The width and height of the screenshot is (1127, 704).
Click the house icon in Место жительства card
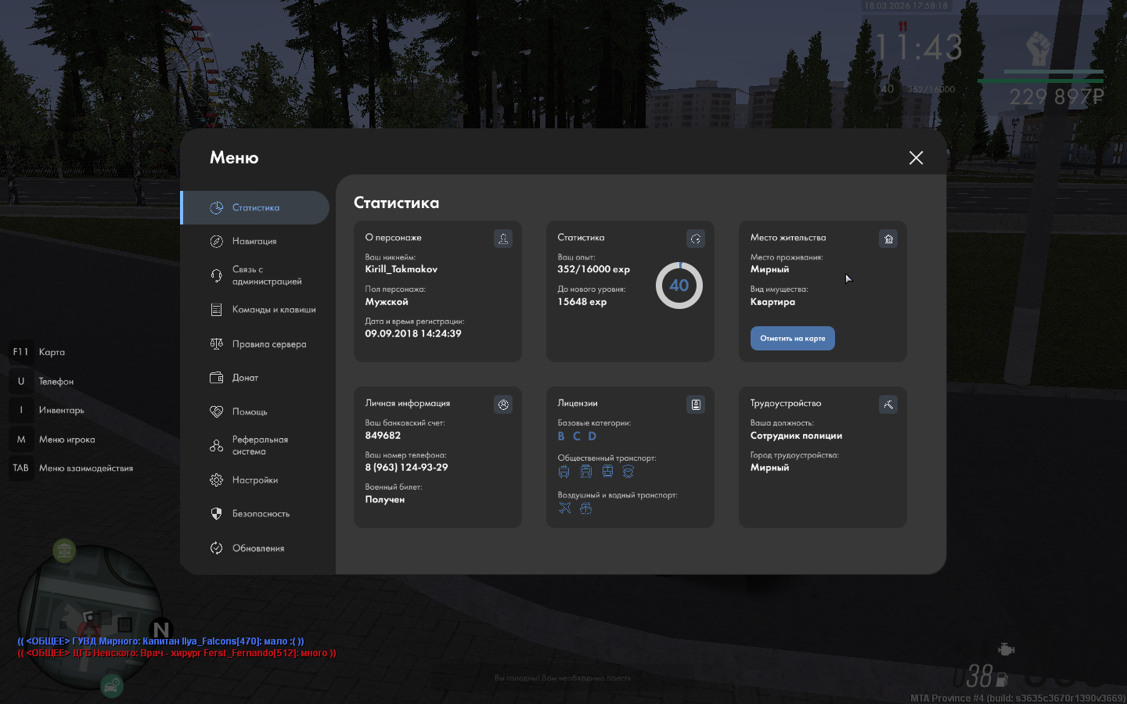point(888,239)
